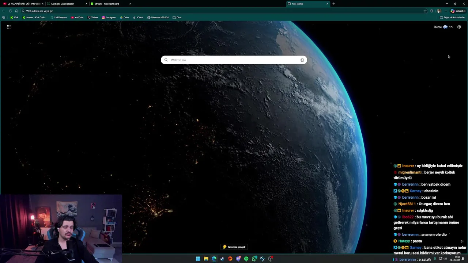The width and height of the screenshot is (468, 263).
Task: Open Drive bookmark
Action: tap(124, 18)
